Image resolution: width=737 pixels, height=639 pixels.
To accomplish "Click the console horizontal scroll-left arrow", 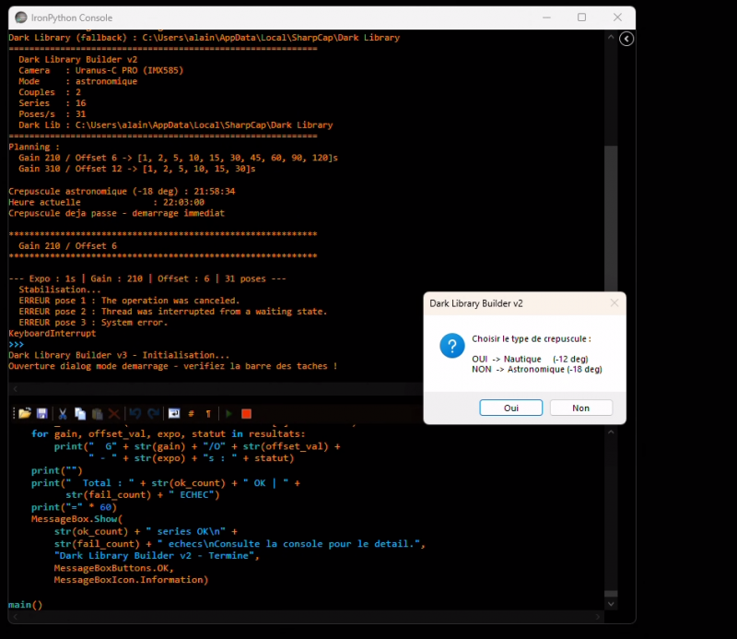I will coord(15,389).
